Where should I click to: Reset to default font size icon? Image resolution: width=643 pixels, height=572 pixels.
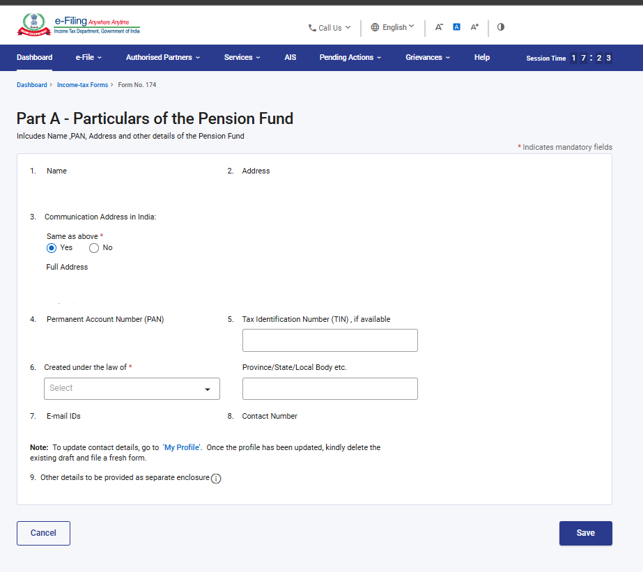pos(457,27)
